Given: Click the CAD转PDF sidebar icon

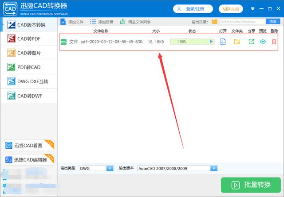Looking at the screenshot, I should [x=11, y=39].
